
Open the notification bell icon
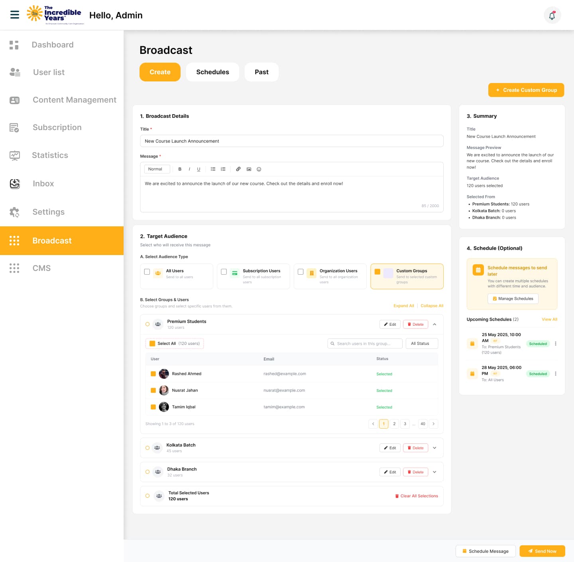(x=552, y=16)
